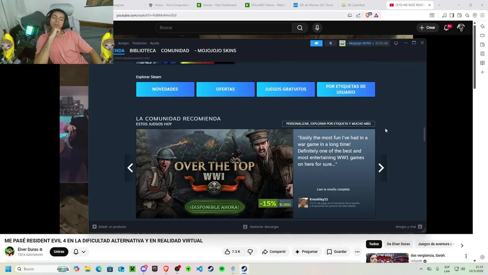This screenshot has height=275, width=488.
Task: Click the OFERTAS button in Steam
Action: point(225,89)
